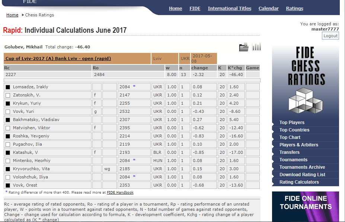Viewport: 345px width, 222px height.
Task: Follow the FIDE Handbook link
Action: 120,193
